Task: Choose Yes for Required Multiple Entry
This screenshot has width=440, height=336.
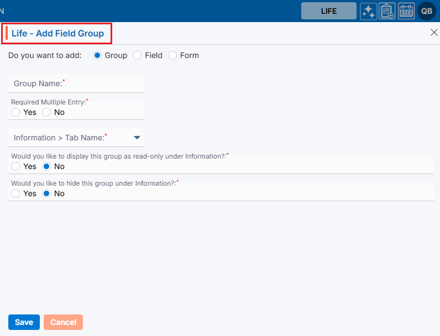Action: click(x=15, y=112)
